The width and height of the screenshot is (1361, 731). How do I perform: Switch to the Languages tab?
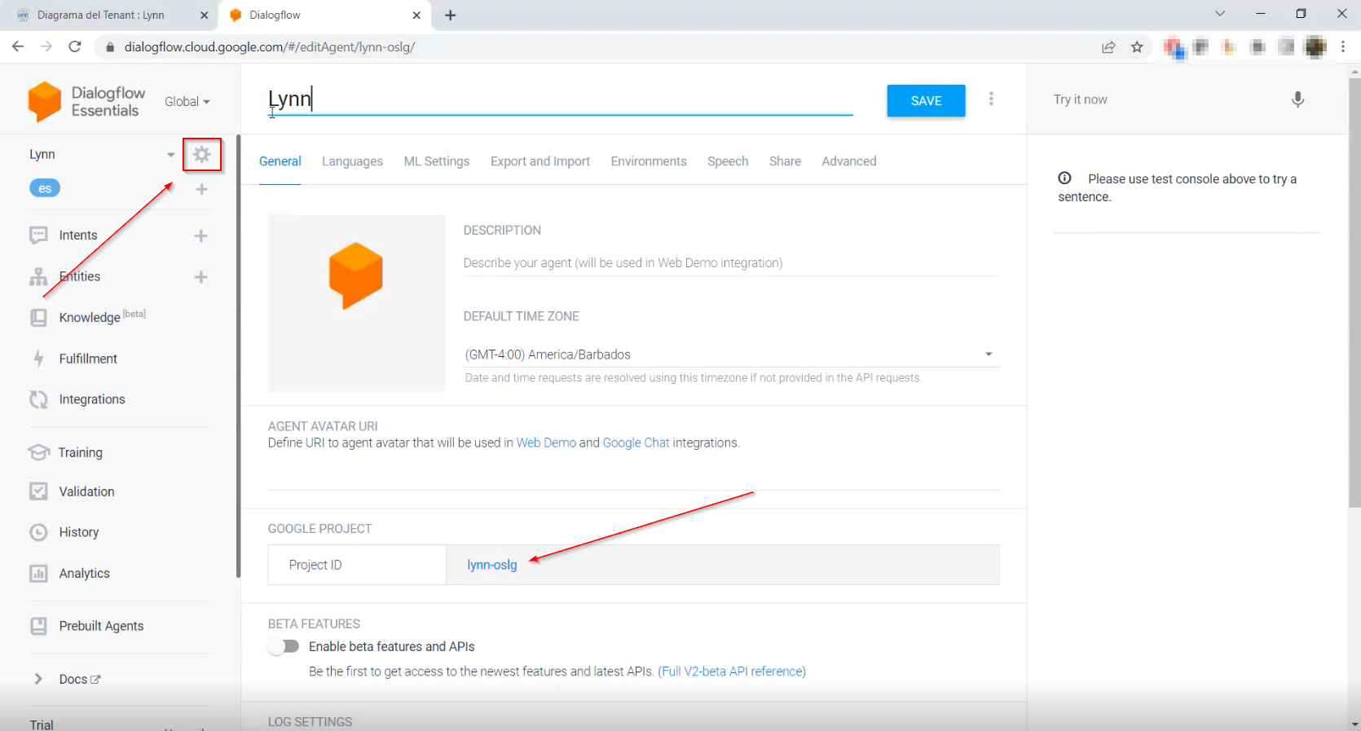[x=352, y=161]
